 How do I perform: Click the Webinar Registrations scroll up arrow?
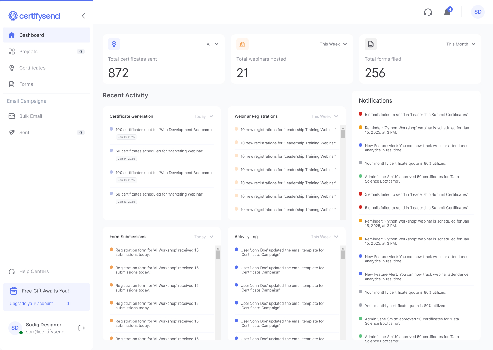click(x=343, y=128)
